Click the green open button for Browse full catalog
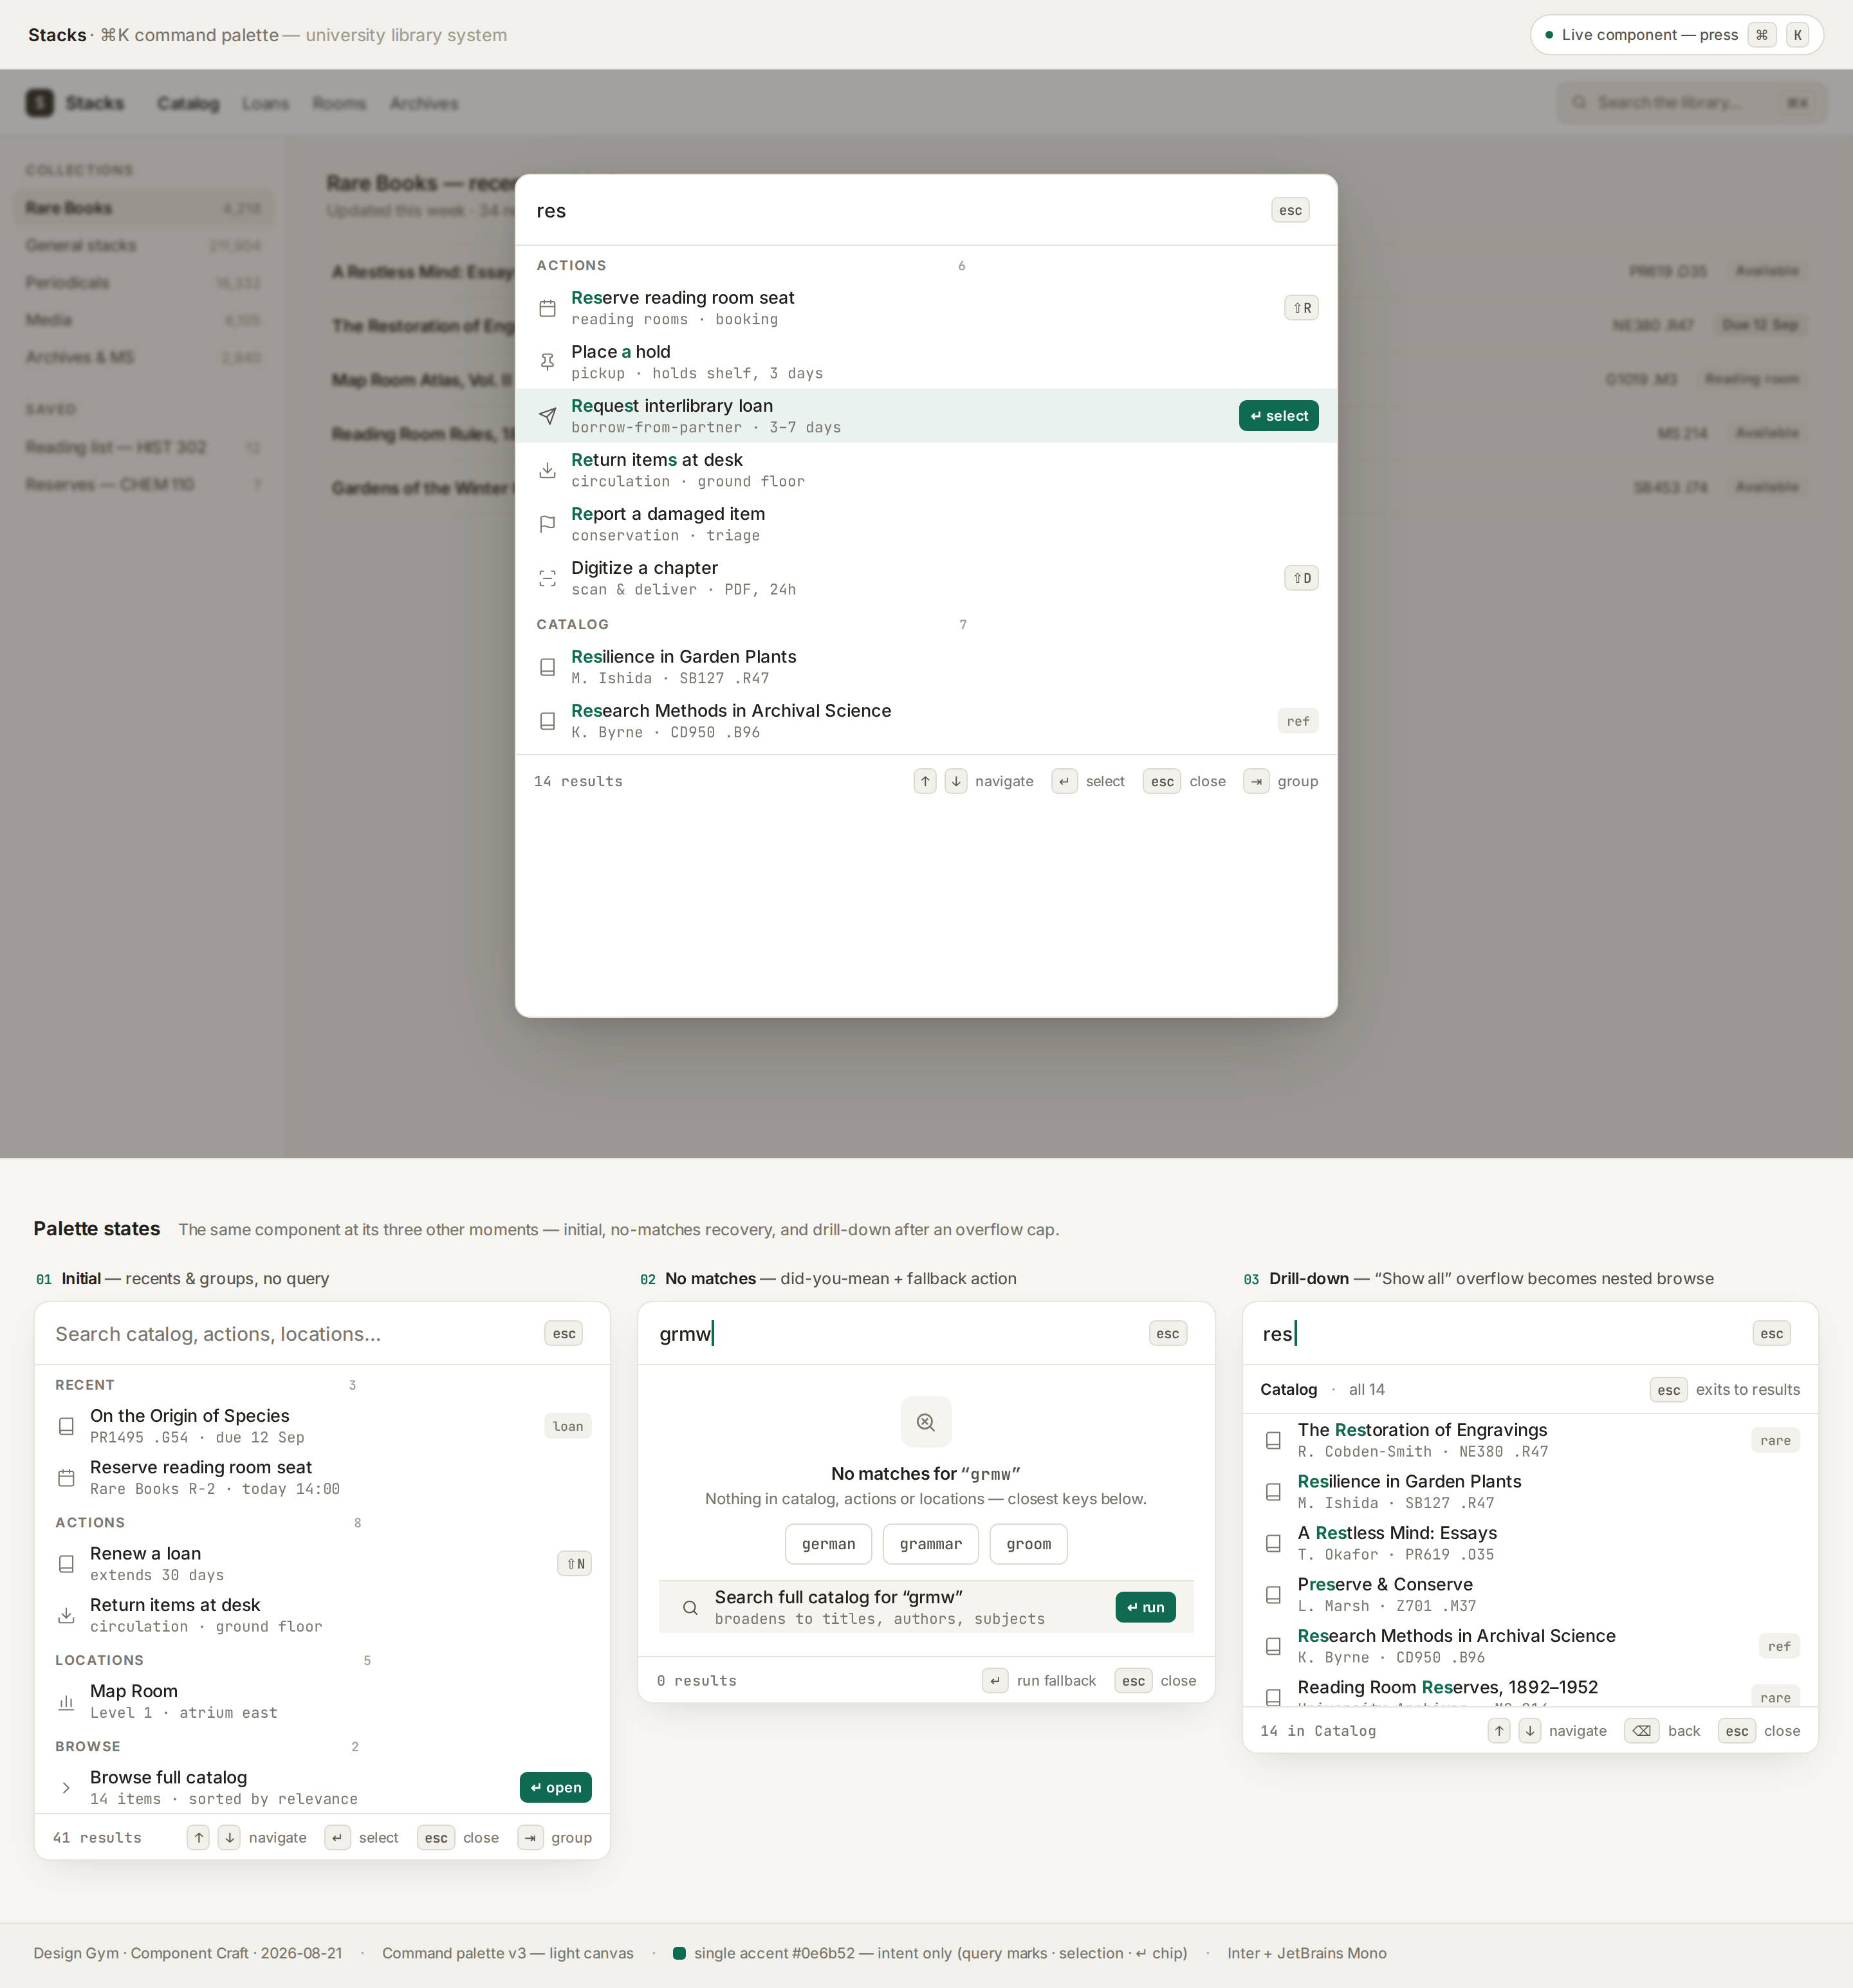 [x=555, y=1787]
